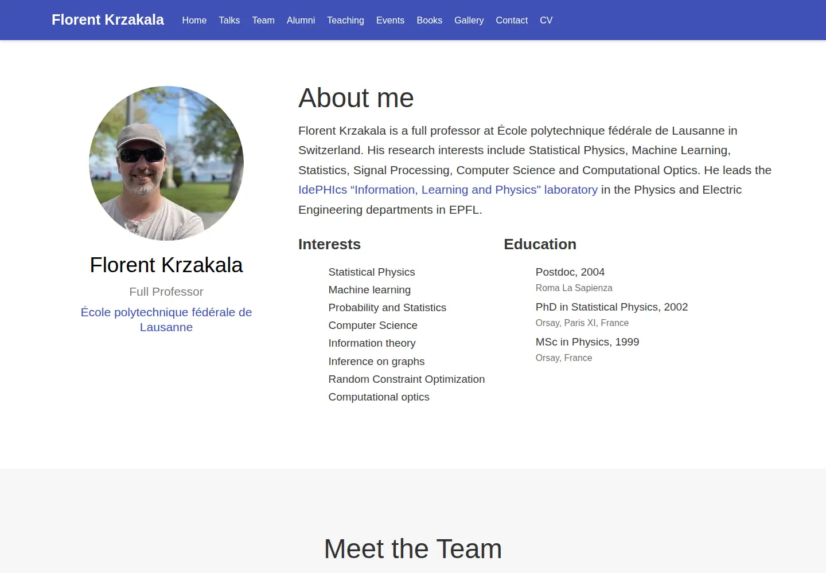Click the "Machine learning" interest item
This screenshot has width=826, height=573.
(x=369, y=290)
